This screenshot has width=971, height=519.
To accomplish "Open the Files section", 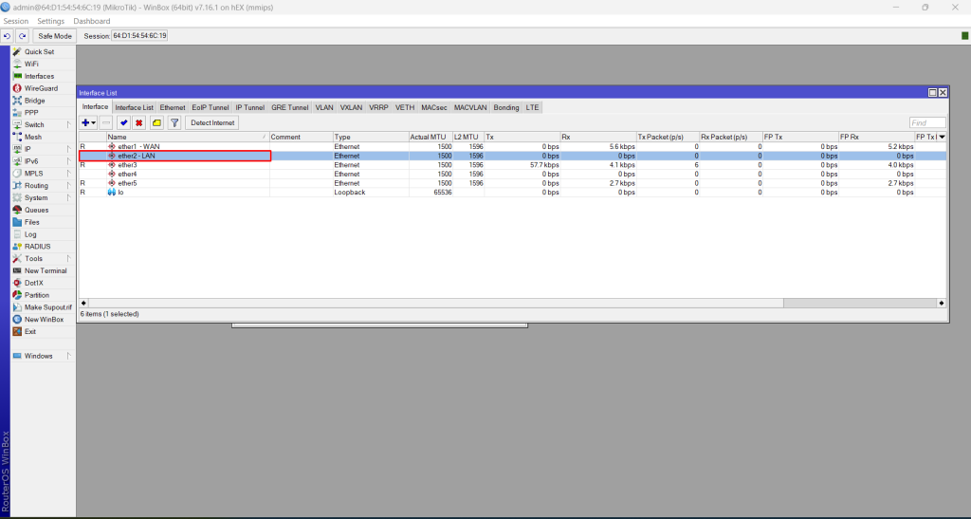I will tap(31, 222).
